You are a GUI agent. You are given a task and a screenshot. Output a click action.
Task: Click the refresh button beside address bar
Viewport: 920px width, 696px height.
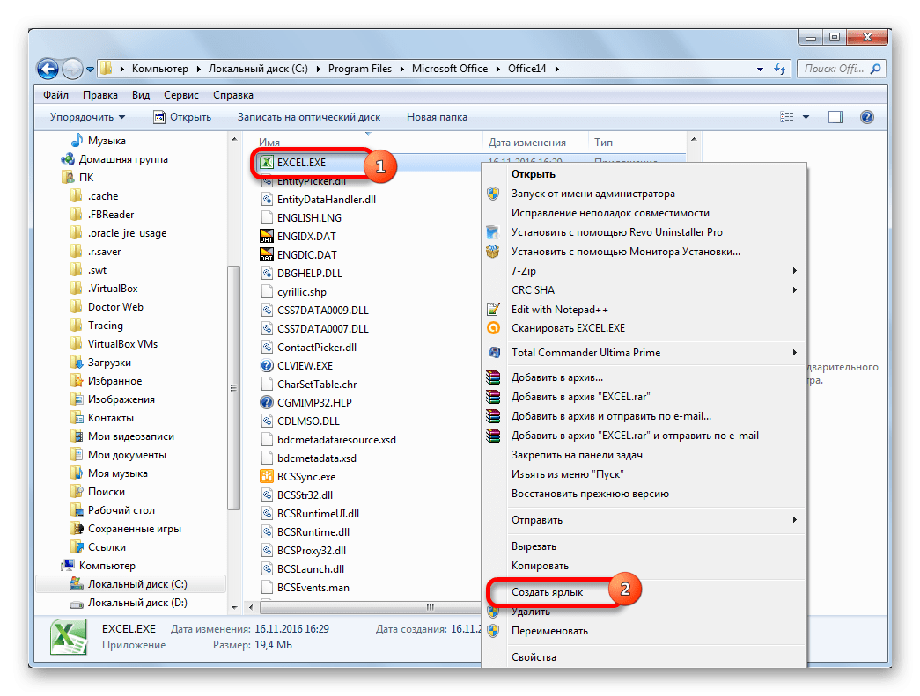pyautogui.click(x=780, y=69)
